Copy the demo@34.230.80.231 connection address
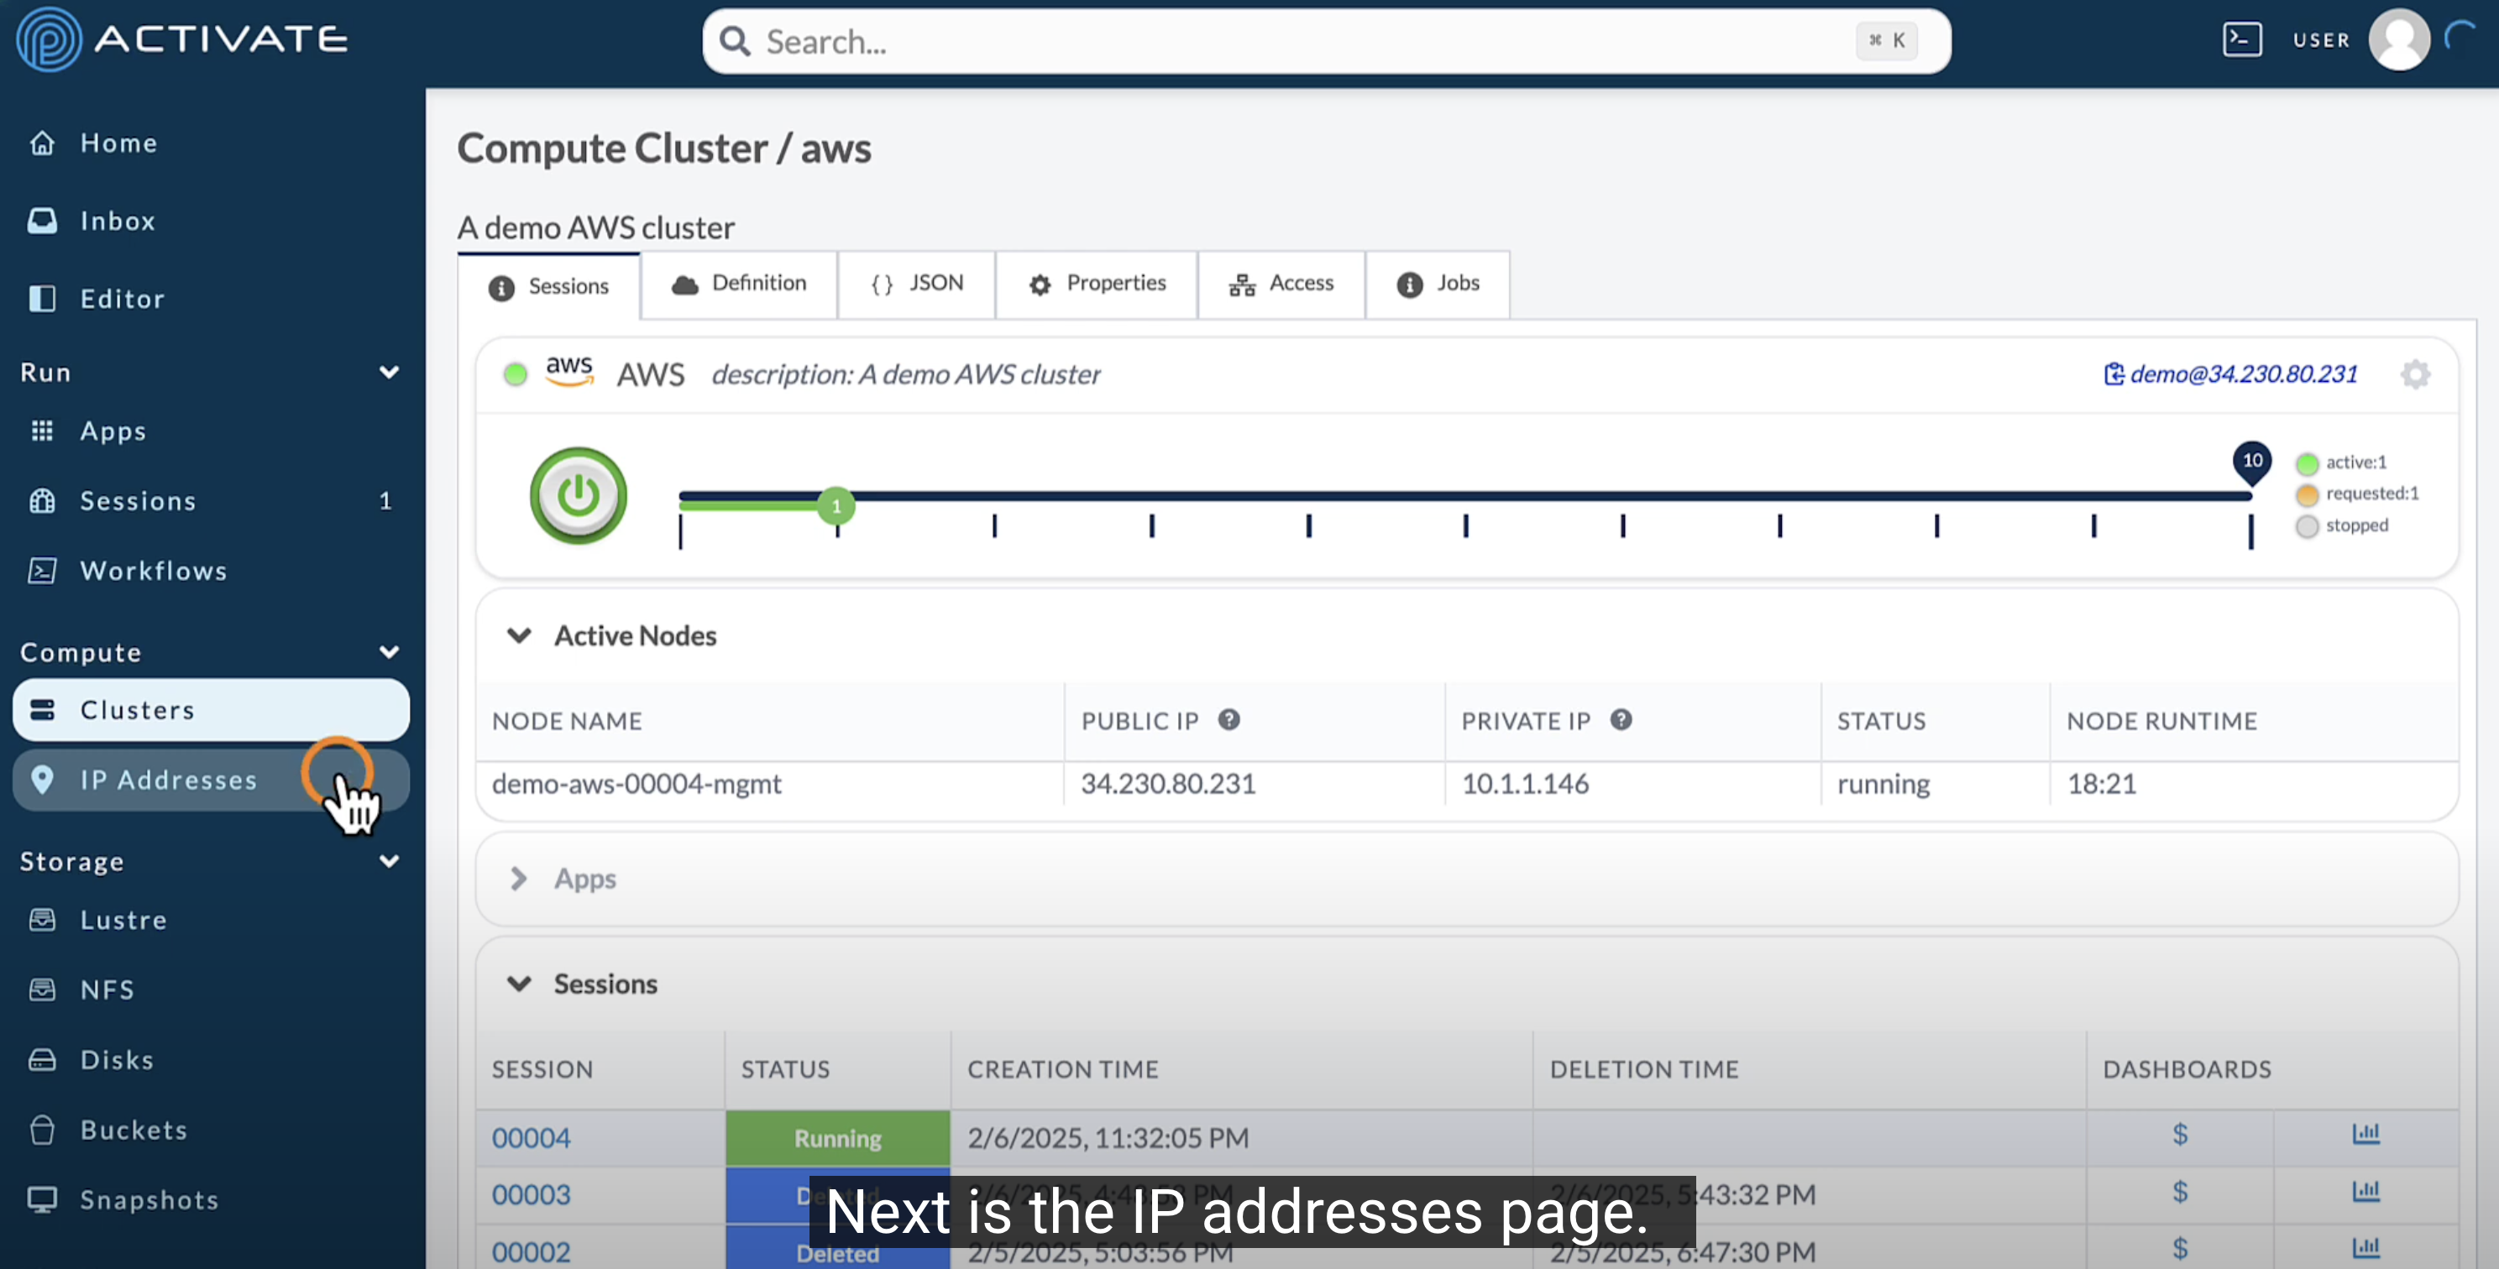Viewport: 2499px width, 1269px height. (2230, 374)
